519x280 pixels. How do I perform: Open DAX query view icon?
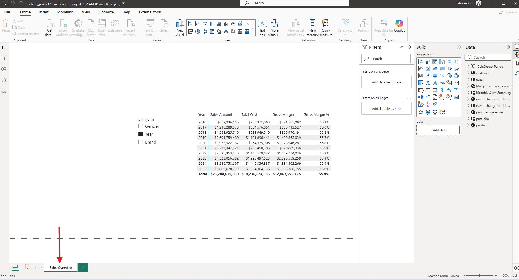[x=4, y=80]
